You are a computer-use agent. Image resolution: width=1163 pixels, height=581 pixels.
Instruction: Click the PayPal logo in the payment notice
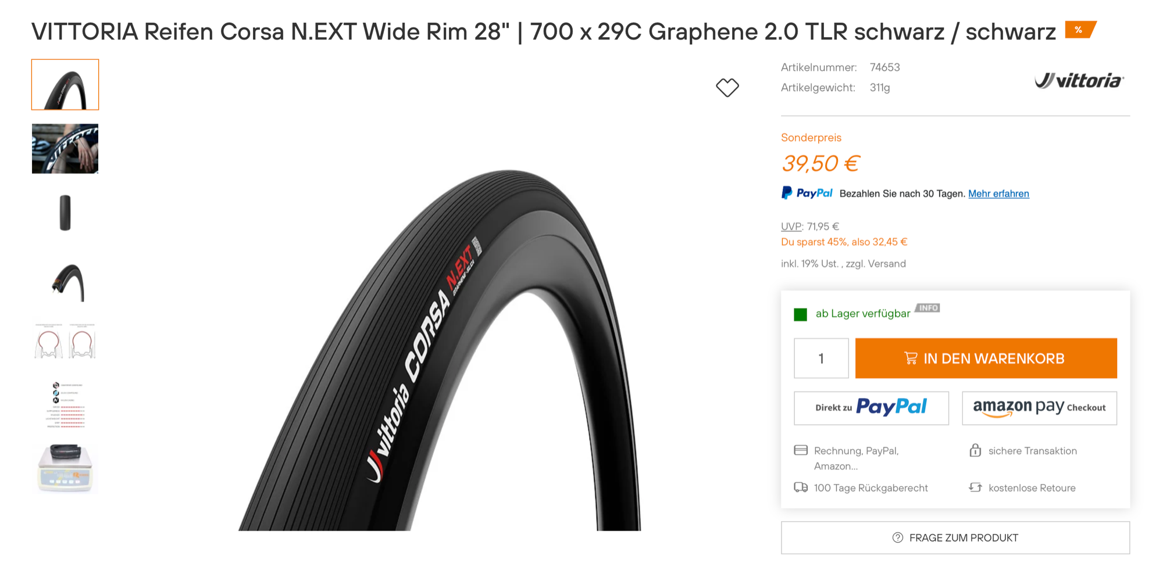807,193
